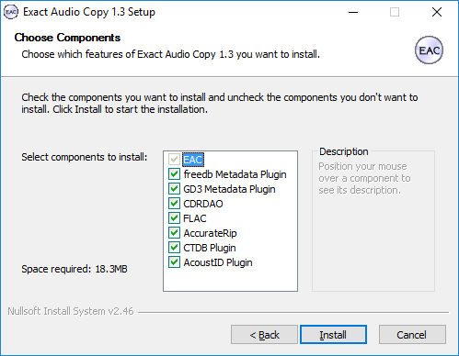Screen dimensions: 459x356
Task: Click the greyed EAC component checkbox
Action: pyautogui.click(x=174, y=160)
